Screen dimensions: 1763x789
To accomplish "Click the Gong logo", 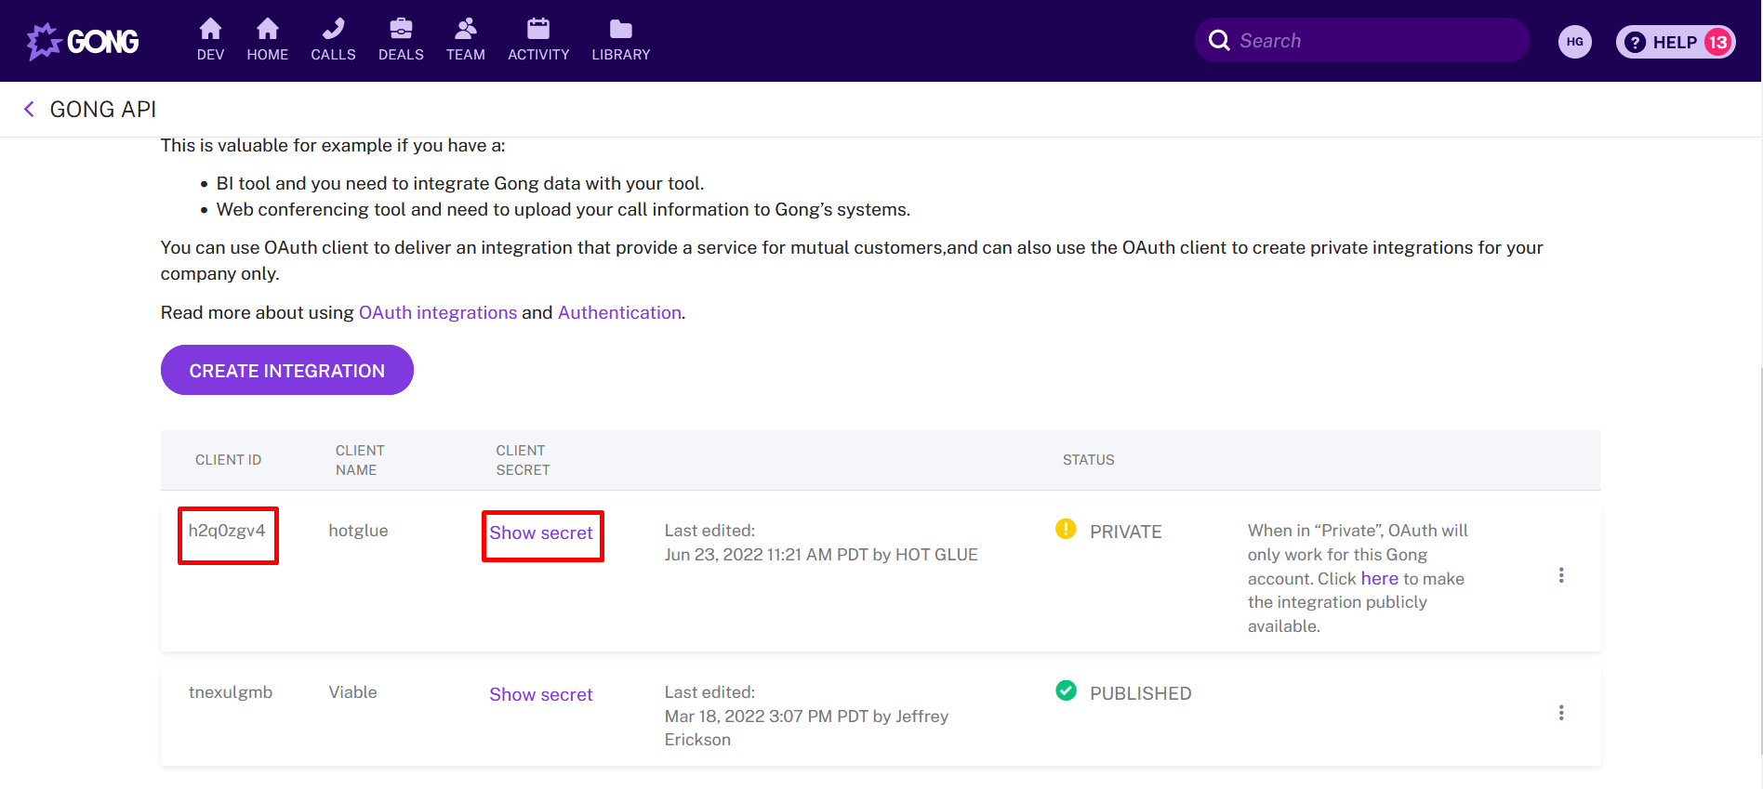I will (83, 41).
